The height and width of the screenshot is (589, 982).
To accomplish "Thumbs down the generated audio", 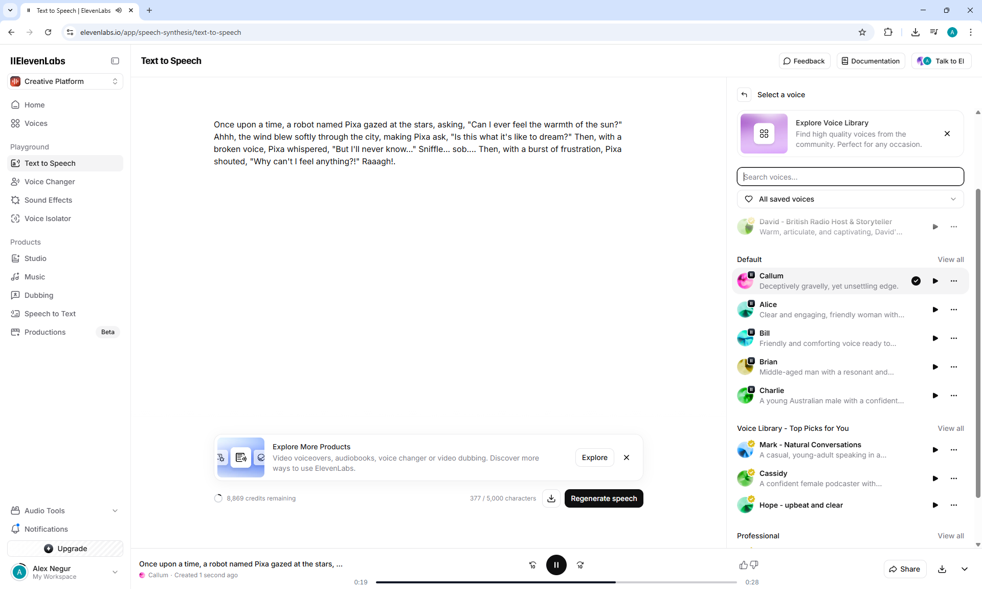I will coord(754,565).
